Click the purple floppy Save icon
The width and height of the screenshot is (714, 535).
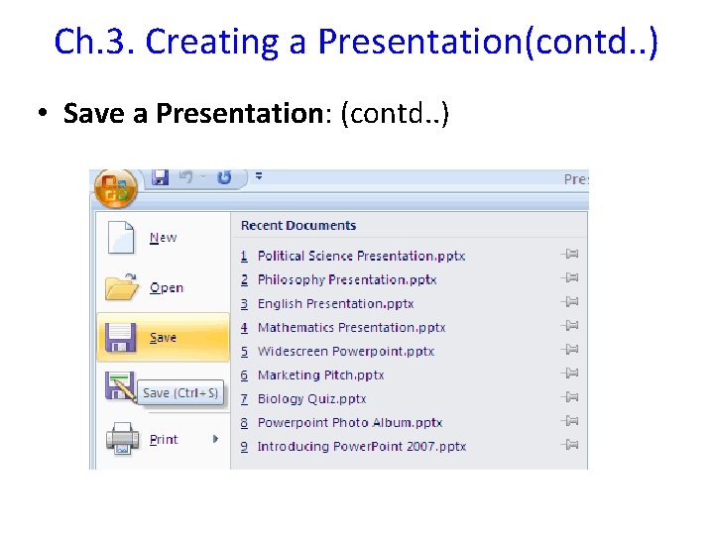tap(121, 338)
